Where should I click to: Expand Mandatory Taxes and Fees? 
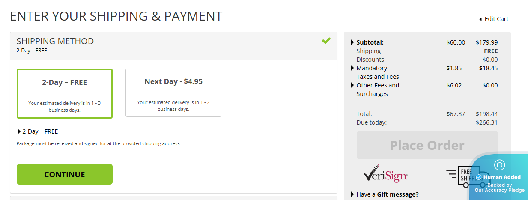click(352, 68)
